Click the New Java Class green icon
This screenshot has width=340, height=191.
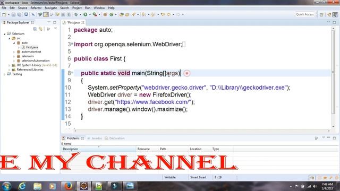pyautogui.click(x=112, y=14)
